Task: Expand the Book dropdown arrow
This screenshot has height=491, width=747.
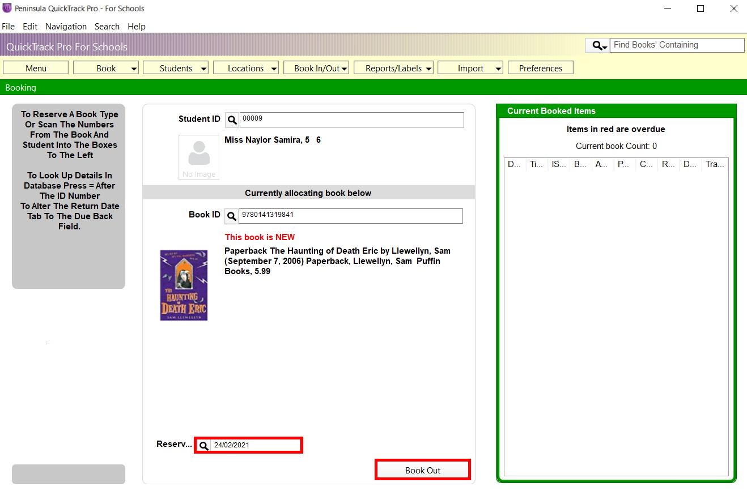Action: pyautogui.click(x=134, y=69)
